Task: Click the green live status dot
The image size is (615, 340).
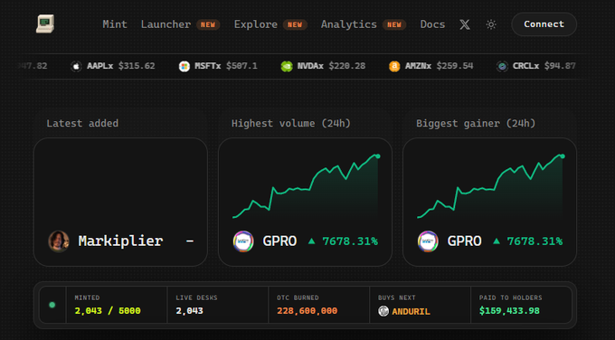Action: tap(52, 305)
